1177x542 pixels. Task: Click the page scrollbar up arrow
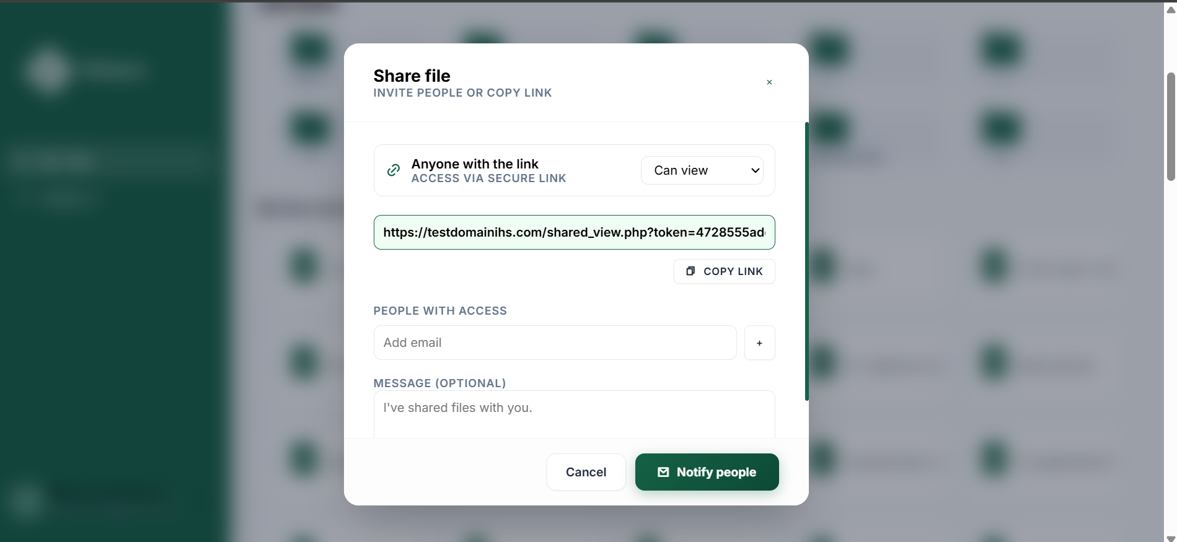pyautogui.click(x=1171, y=9)
